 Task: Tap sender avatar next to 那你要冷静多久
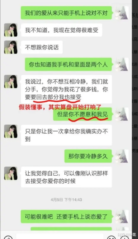(122, 156)
